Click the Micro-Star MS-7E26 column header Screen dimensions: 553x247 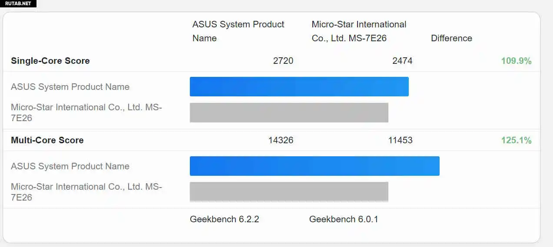(x=359, y=31)
